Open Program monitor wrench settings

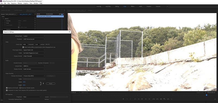click(x=206, y=92)
